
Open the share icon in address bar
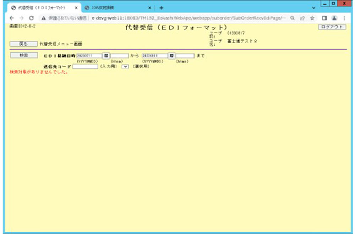pyautogui.click(x=301, y=18)
